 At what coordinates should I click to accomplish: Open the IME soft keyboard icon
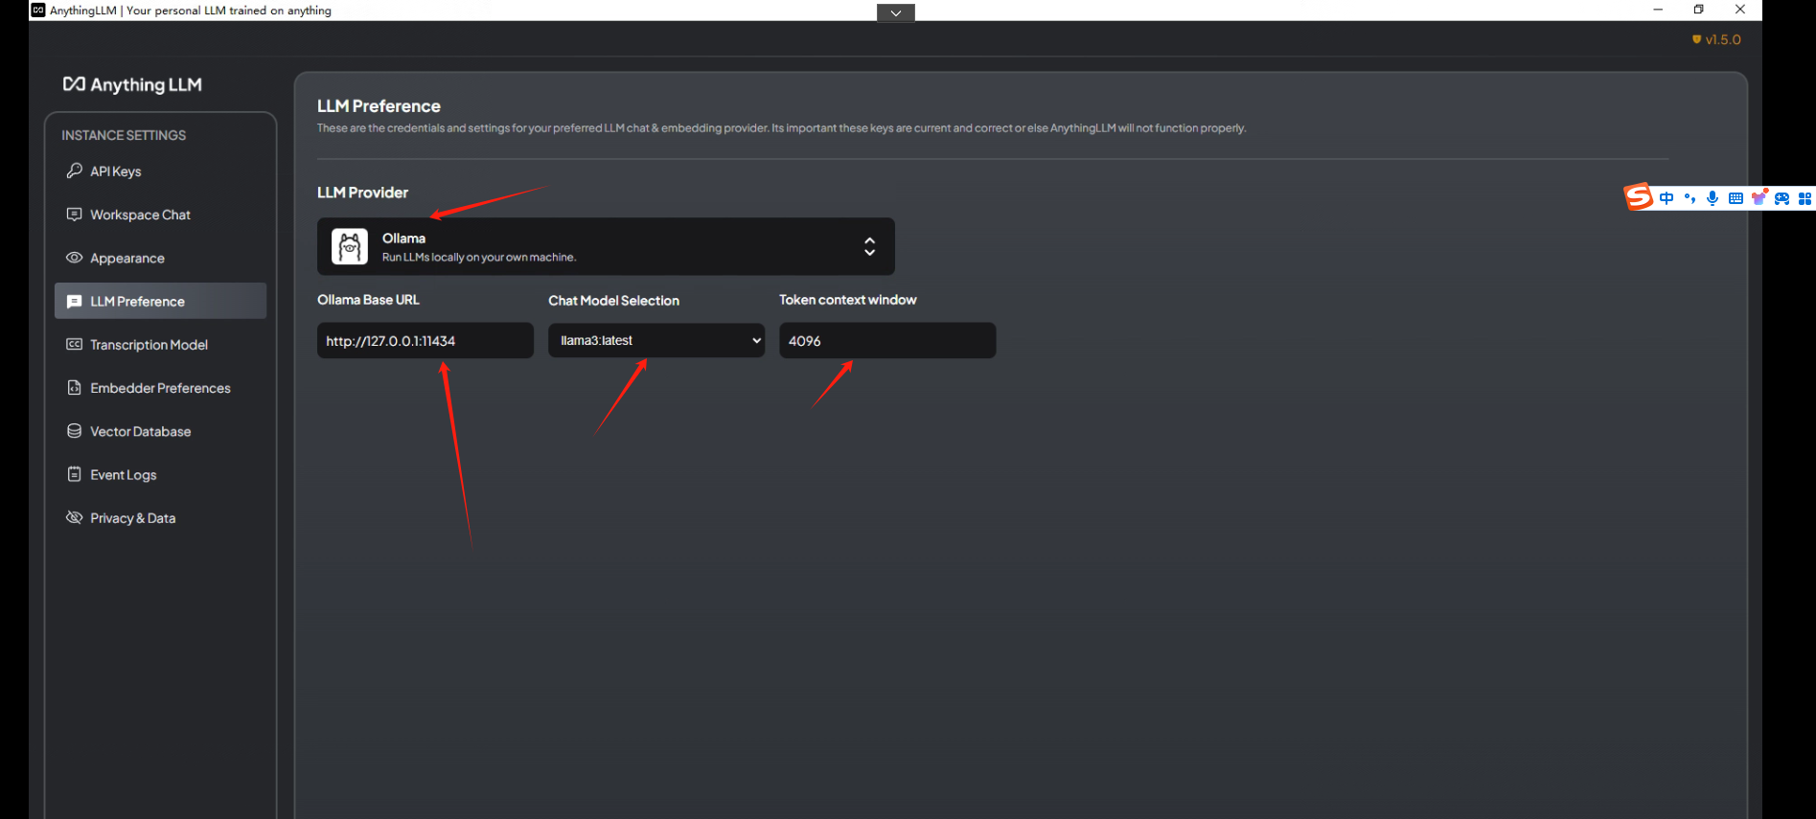point(1736,198)
